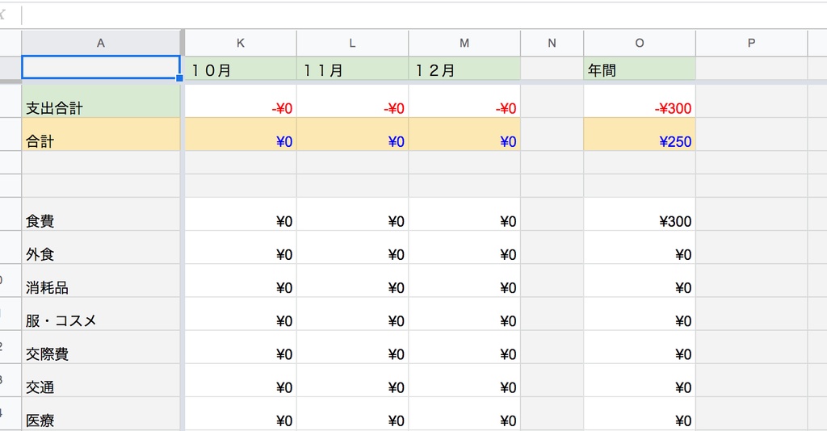Click 交際費 value in 年間 column
This screenshot has height=431, width=827.
click(x=640, y=347)
